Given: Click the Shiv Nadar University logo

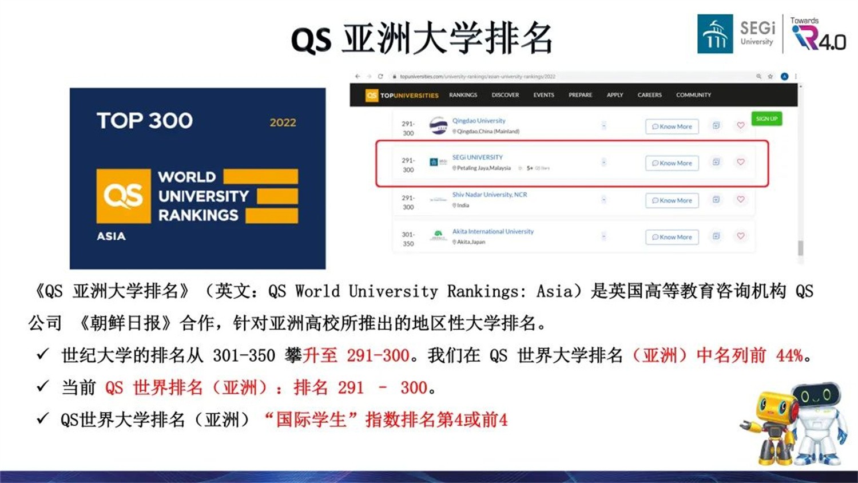Looking at the screenshot, I should point(438,200).
